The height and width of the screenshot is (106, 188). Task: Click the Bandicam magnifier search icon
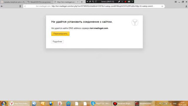(93, 1)
